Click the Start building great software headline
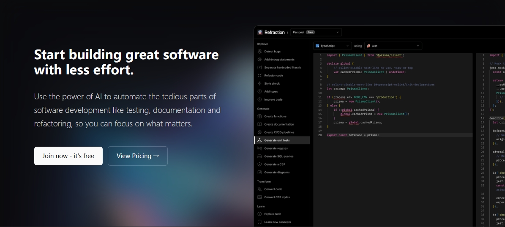The height and width of the screenshot is (227, 505). tap(126, 62)
